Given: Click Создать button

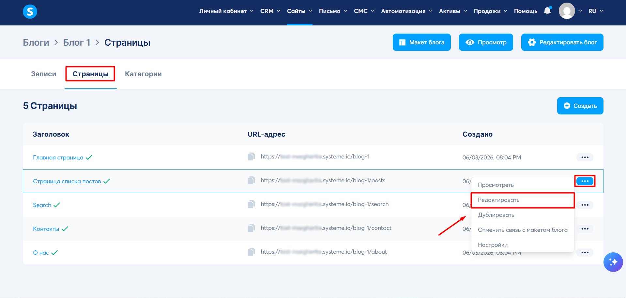Looking at the screenshot, I should coord(580,106).
